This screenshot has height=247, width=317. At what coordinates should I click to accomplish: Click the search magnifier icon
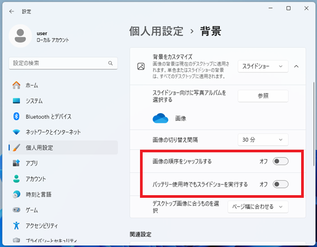[x=111, y=63]
